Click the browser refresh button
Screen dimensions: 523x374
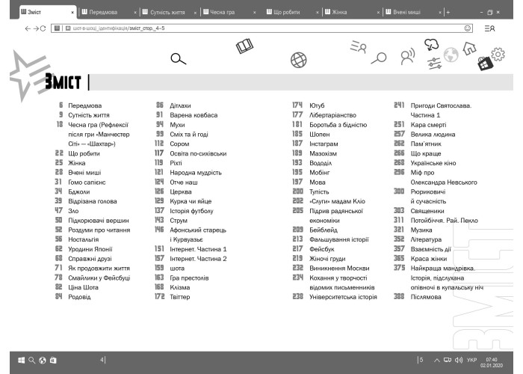point(43,28)
